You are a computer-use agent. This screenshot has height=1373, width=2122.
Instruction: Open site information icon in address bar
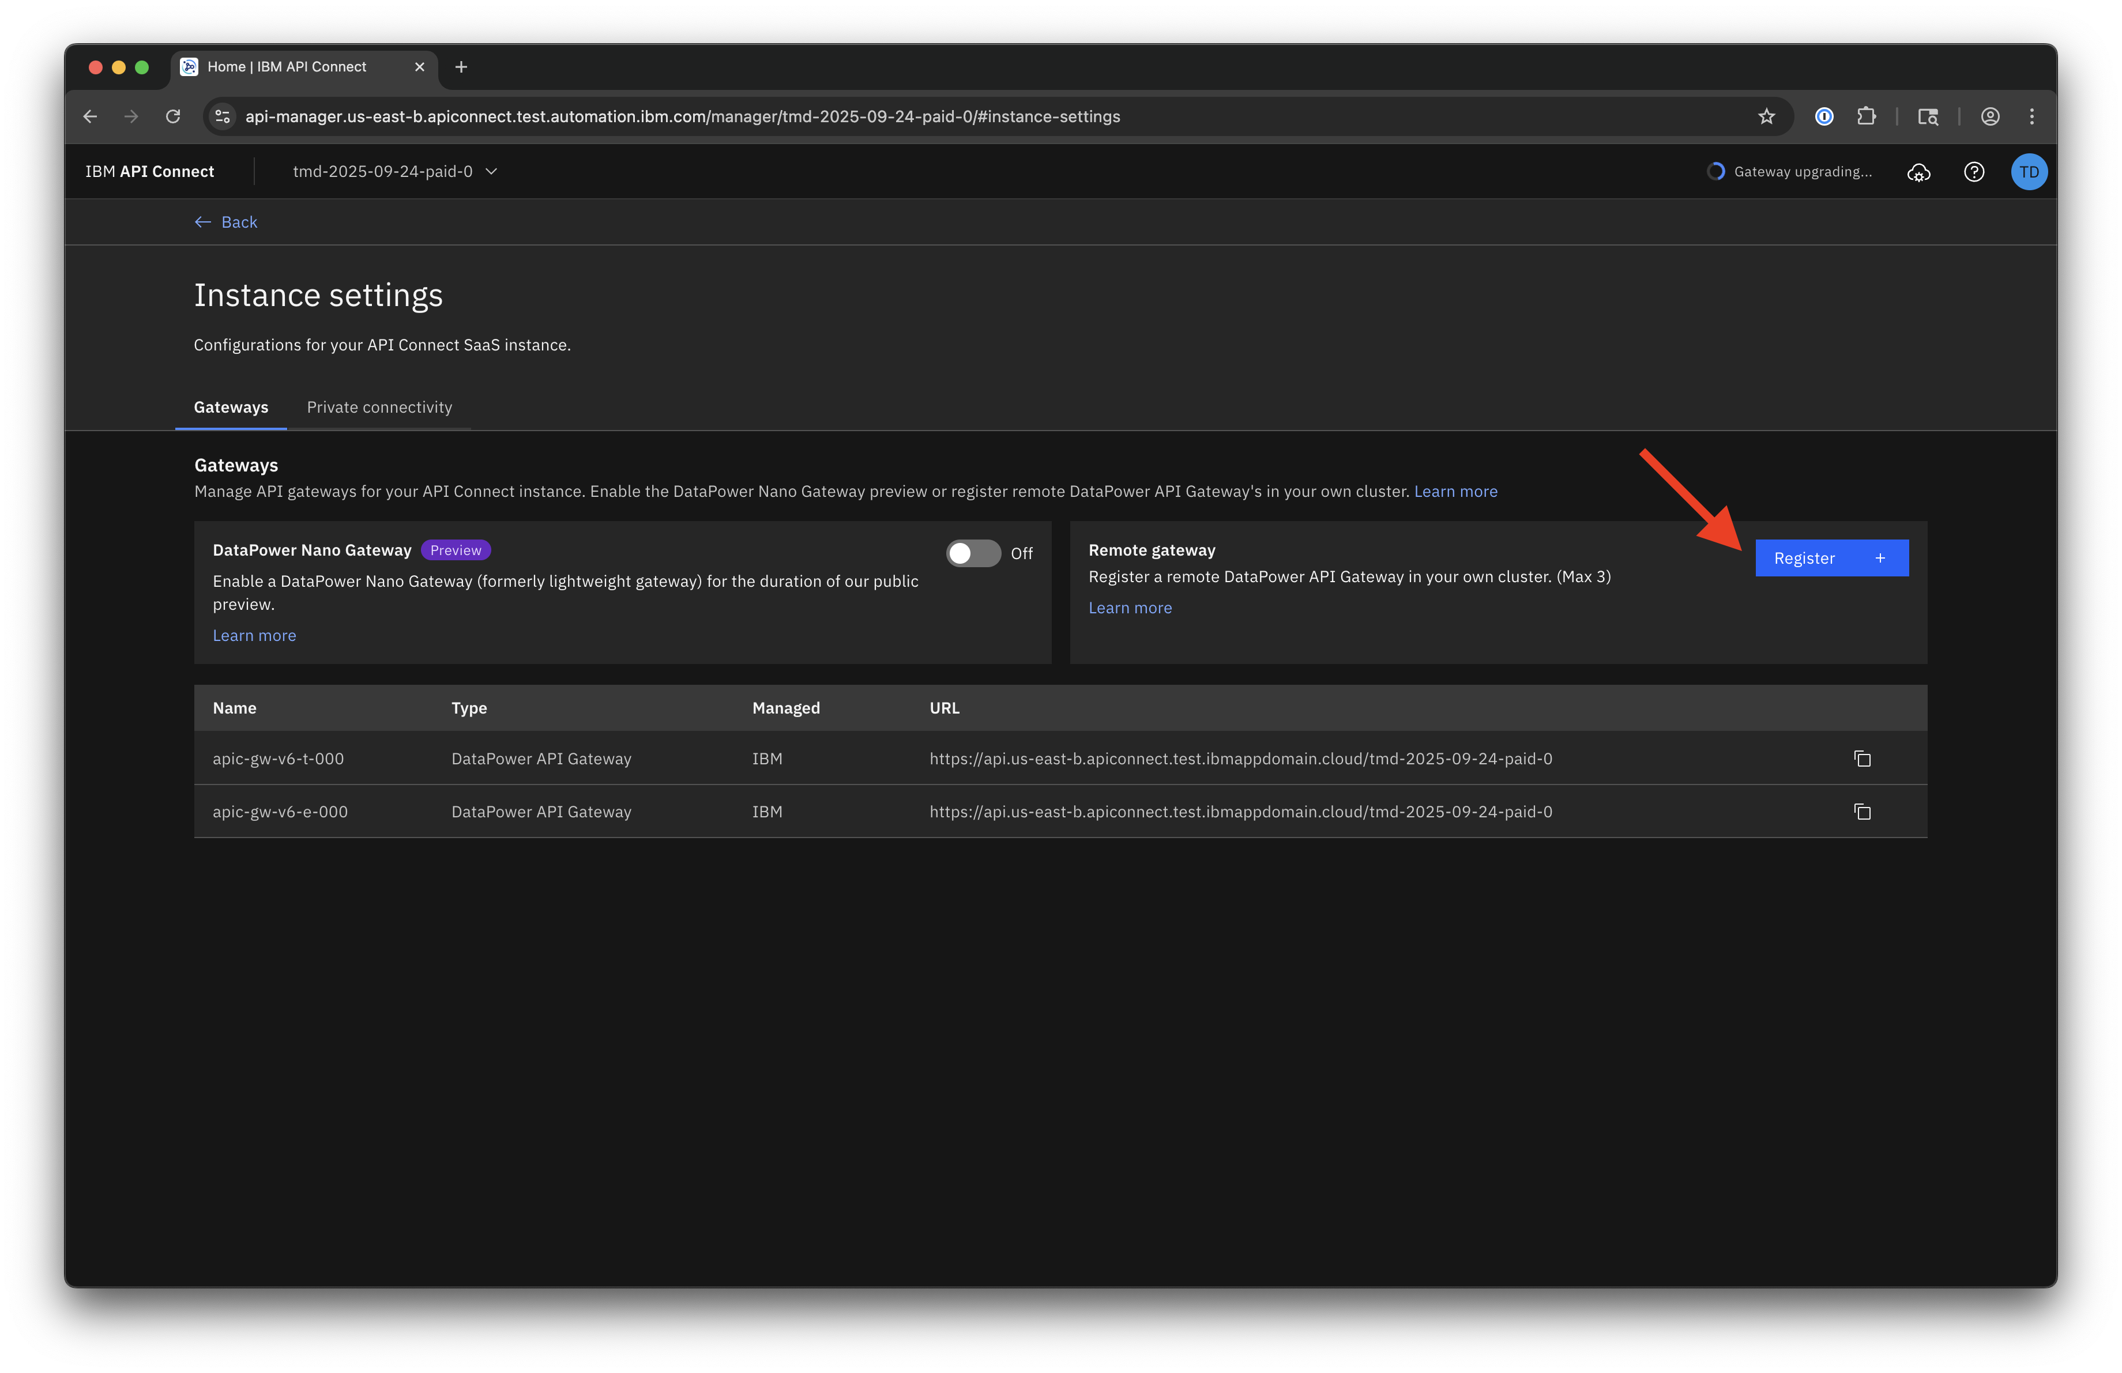(223, 116)
